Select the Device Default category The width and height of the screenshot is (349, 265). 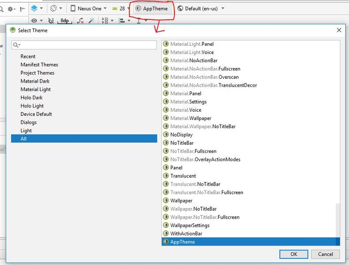pos(36,114)
